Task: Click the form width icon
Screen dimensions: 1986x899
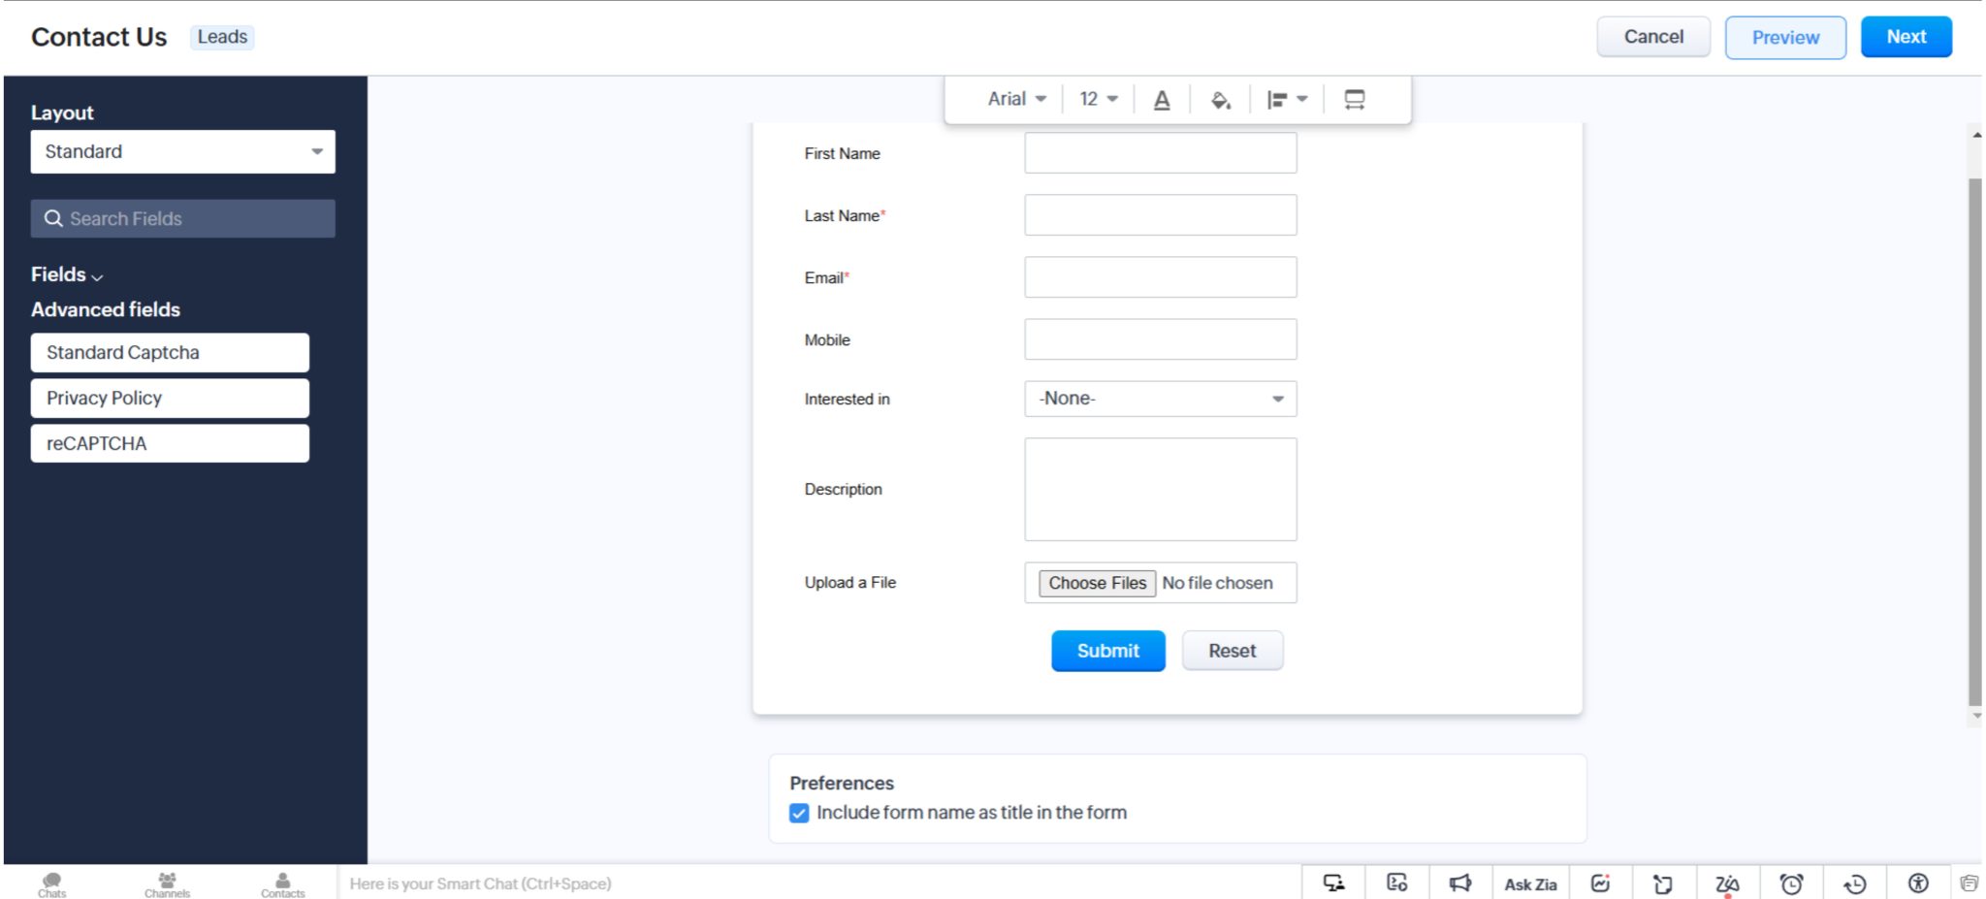Action: point(1354,100)
